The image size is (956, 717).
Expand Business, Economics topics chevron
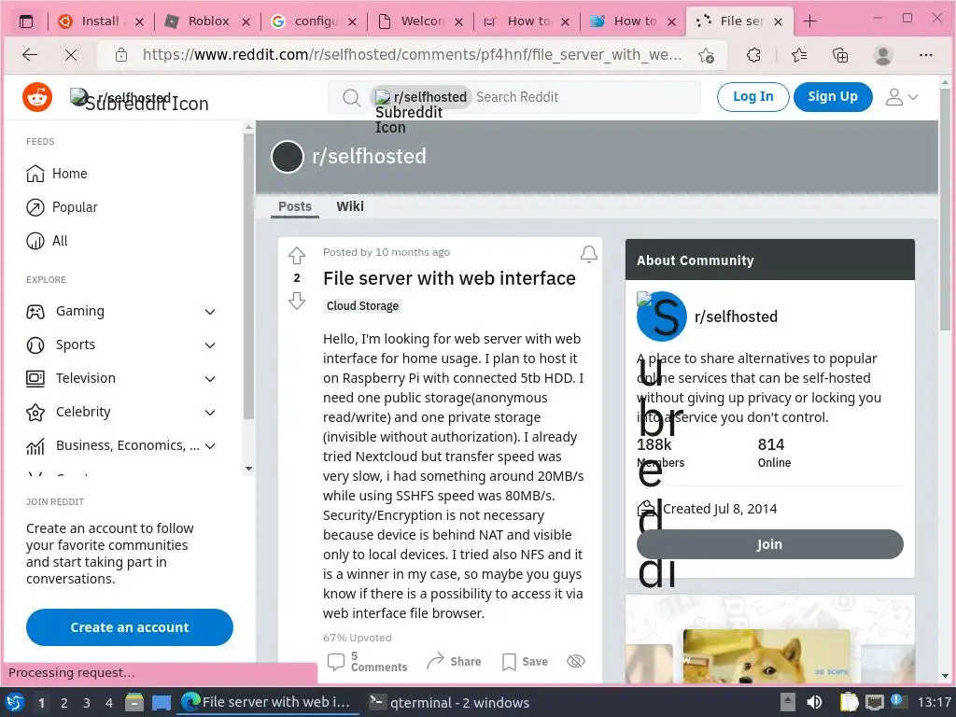click(x=210, y=445)
